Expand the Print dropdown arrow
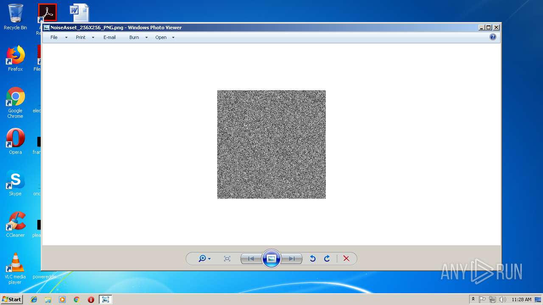Image resolution: width=543 pixels, height=305 pixels. (x=93, y=37)
